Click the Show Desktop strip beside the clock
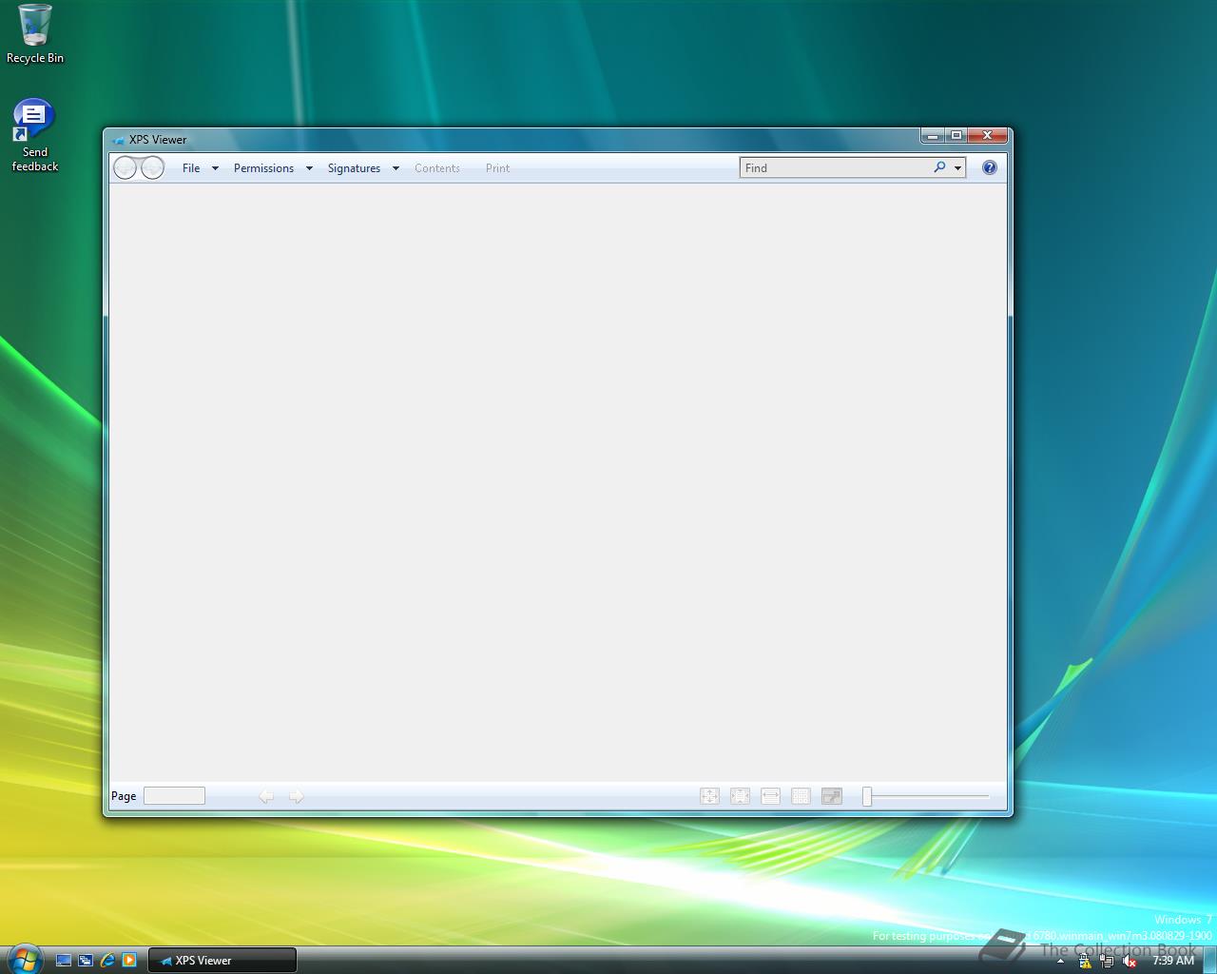The height and width of the screenshot is (974, 1217). point(1209,961)
